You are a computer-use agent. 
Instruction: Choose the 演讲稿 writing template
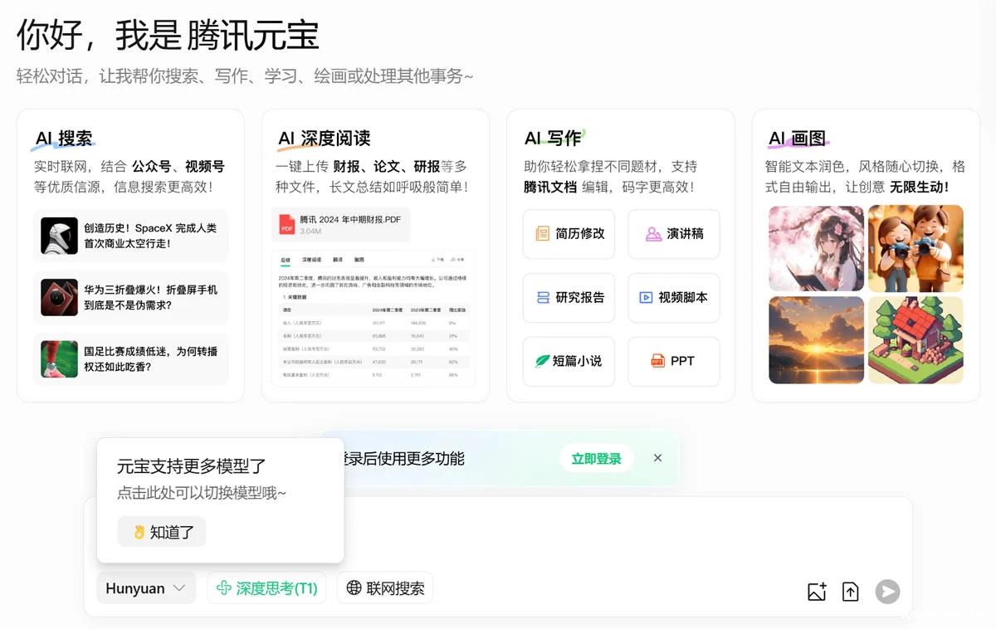click(x=673, y=234)
